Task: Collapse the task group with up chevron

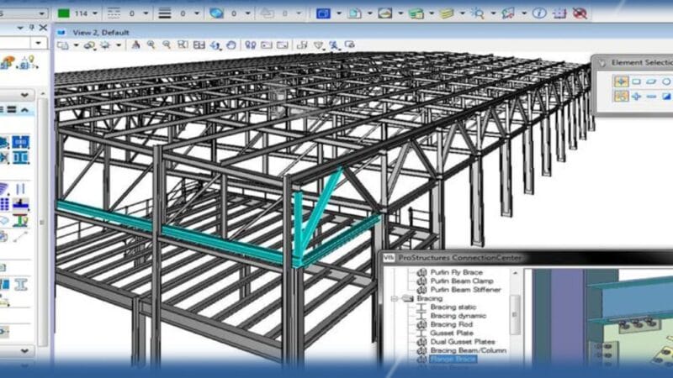Action: point(25,110)
